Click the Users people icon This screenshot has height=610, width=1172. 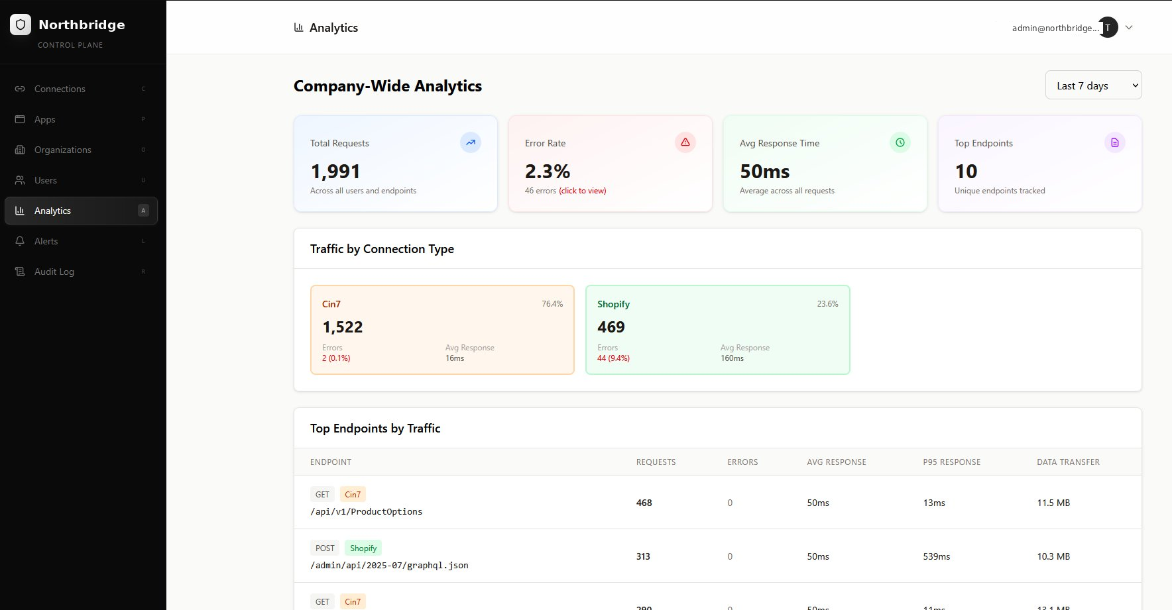[x=20, y=180]
